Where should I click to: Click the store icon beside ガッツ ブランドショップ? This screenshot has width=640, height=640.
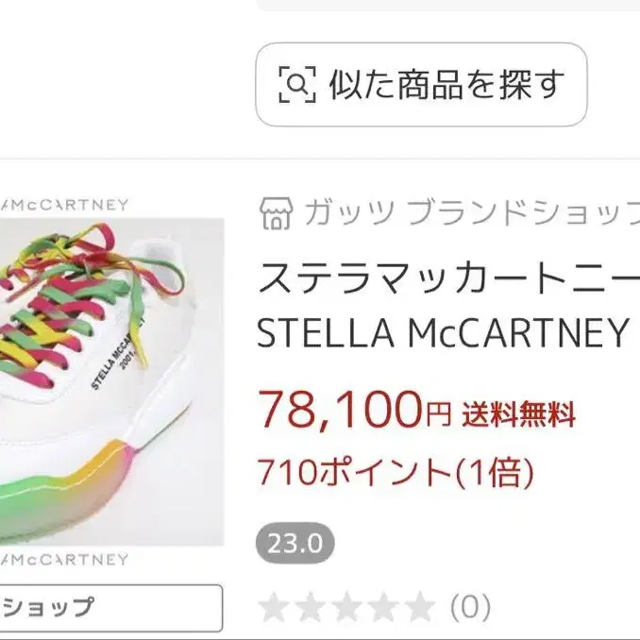pos(277,213)
